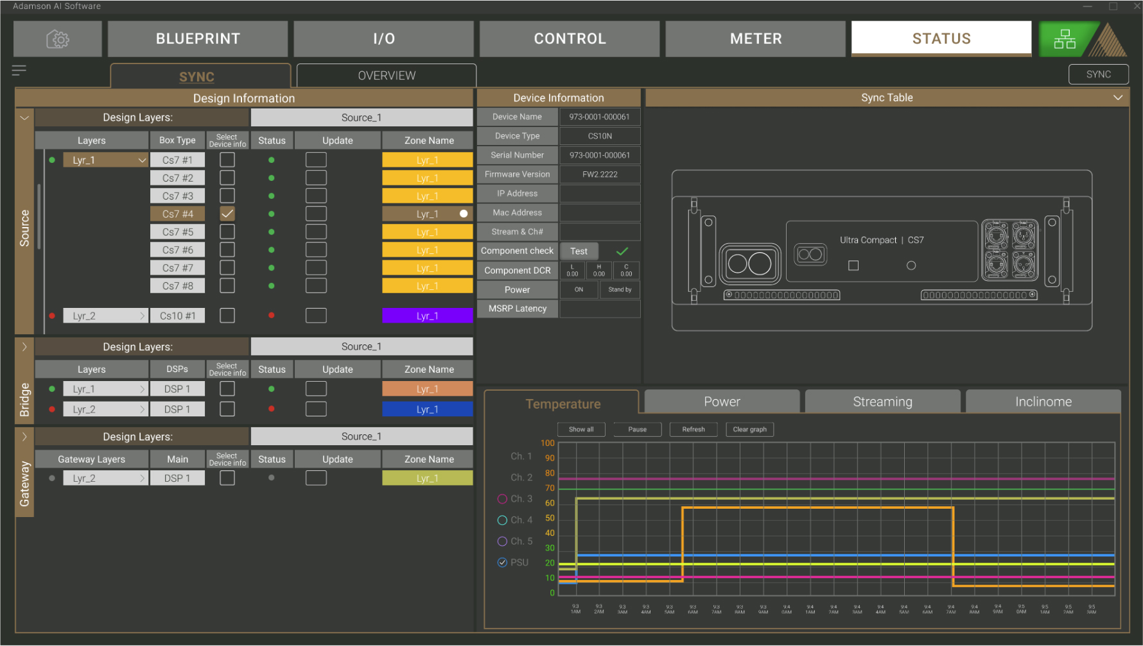Click the PSU checked circle icon
1143x646 pixels.
pyautogui.click(x=502, y=563)
